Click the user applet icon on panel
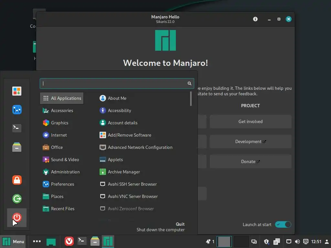The height and width of the screenshot is (248, 331). [x=326, y=242]
